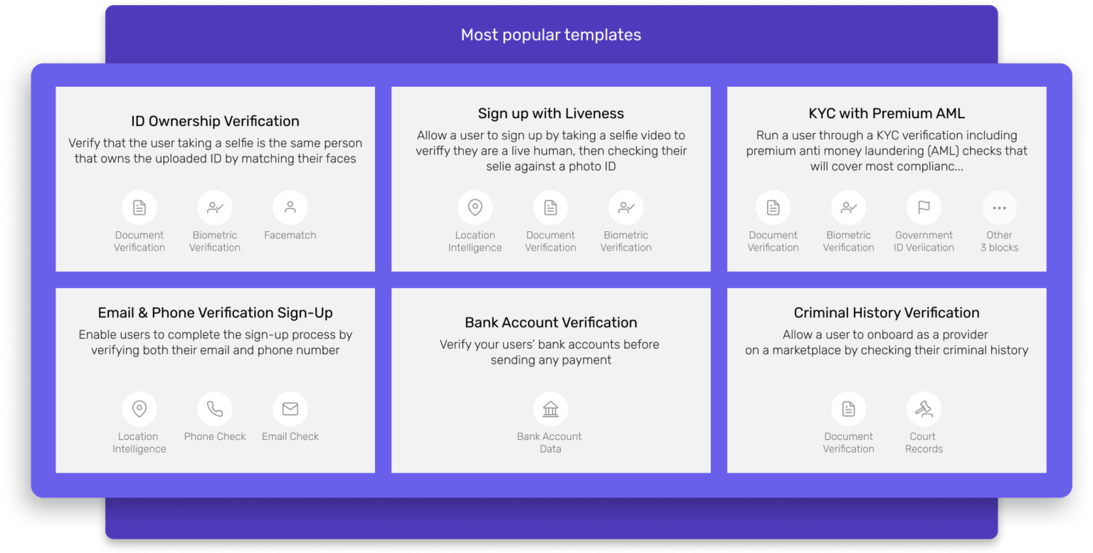Select the Biometric Verification icon in KYC with Premium AML

click(848, 208)
